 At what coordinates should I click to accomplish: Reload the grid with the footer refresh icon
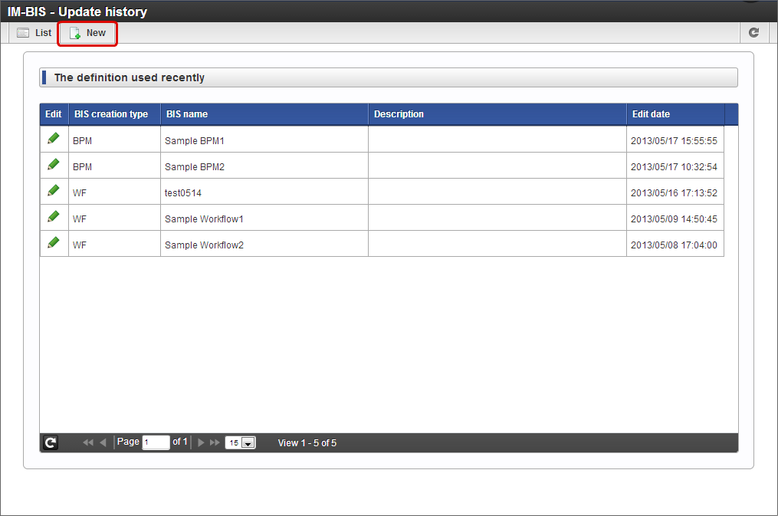pyautogui.click(x=51, y=442)
